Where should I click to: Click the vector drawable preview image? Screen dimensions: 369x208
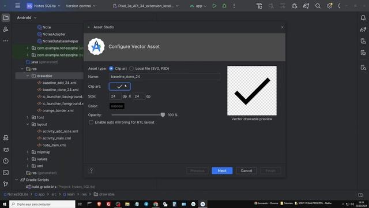click(x=252, y=91)
